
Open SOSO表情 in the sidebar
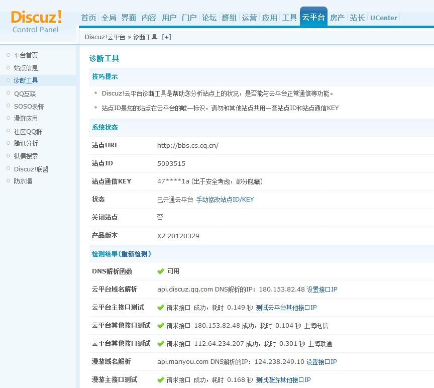29,107
